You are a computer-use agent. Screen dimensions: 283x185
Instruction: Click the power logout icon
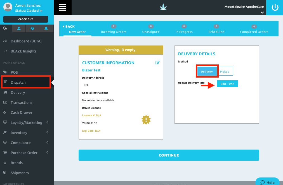pyautogui.click(x=275, y=7)
